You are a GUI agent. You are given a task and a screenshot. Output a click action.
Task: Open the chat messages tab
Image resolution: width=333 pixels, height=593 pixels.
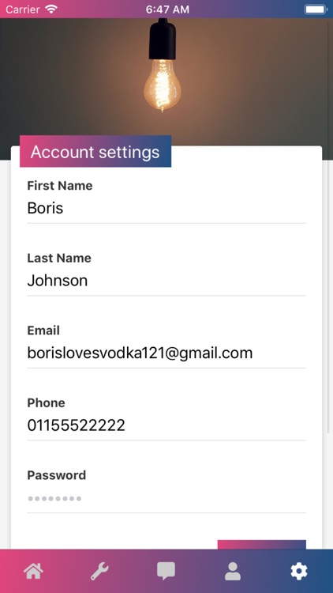click(166, 571)
